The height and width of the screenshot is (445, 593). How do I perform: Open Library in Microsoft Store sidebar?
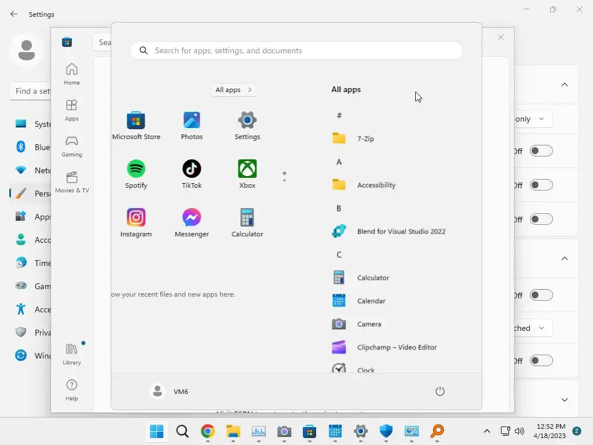click(72, 354)
